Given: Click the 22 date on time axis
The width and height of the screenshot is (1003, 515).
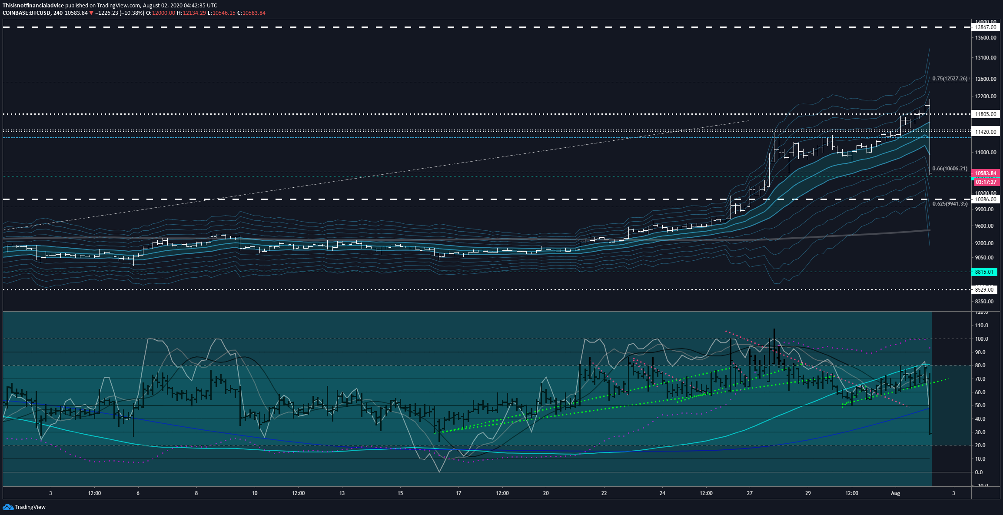Looking at the screenshot, I should coord(604,493).
